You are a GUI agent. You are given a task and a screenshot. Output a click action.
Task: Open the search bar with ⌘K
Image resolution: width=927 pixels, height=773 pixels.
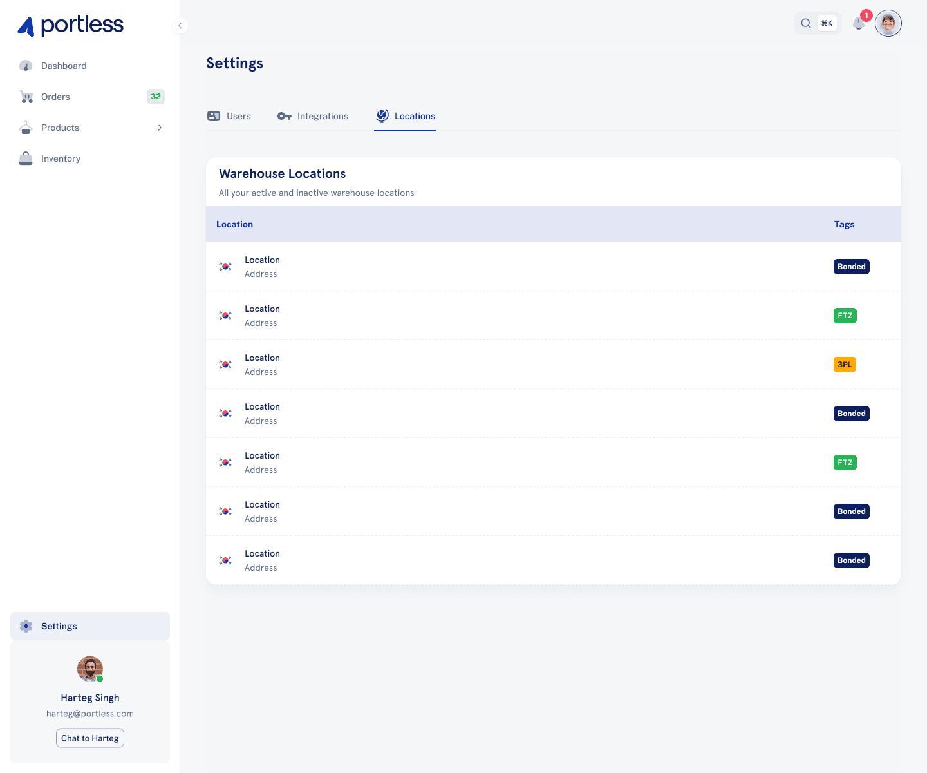(x=818, y=23)
